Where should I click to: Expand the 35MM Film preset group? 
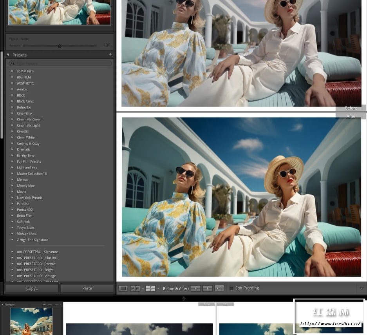13,71
